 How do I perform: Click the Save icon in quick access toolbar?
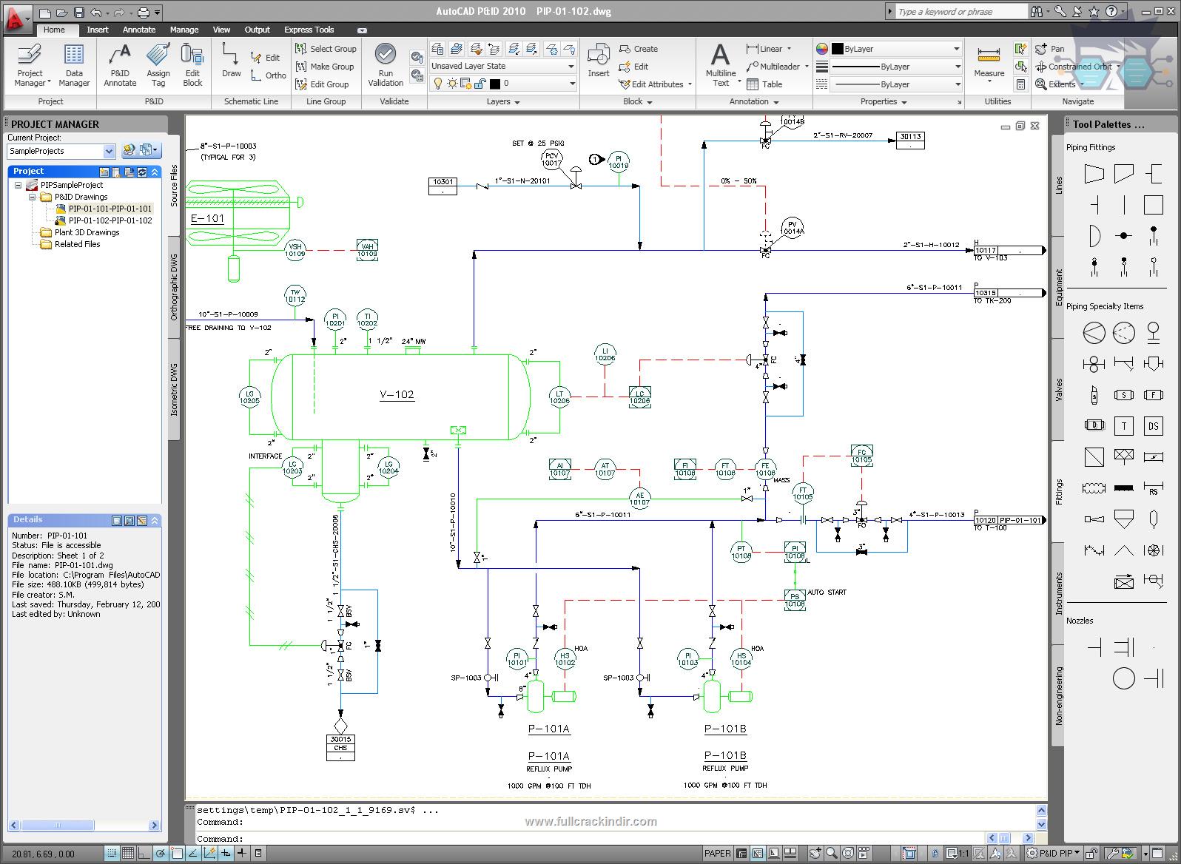(78, 12)
